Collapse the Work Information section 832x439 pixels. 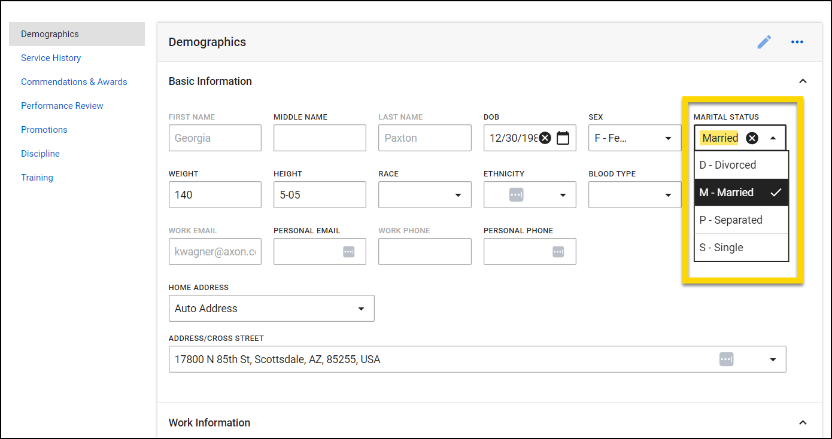coord(803,422)
